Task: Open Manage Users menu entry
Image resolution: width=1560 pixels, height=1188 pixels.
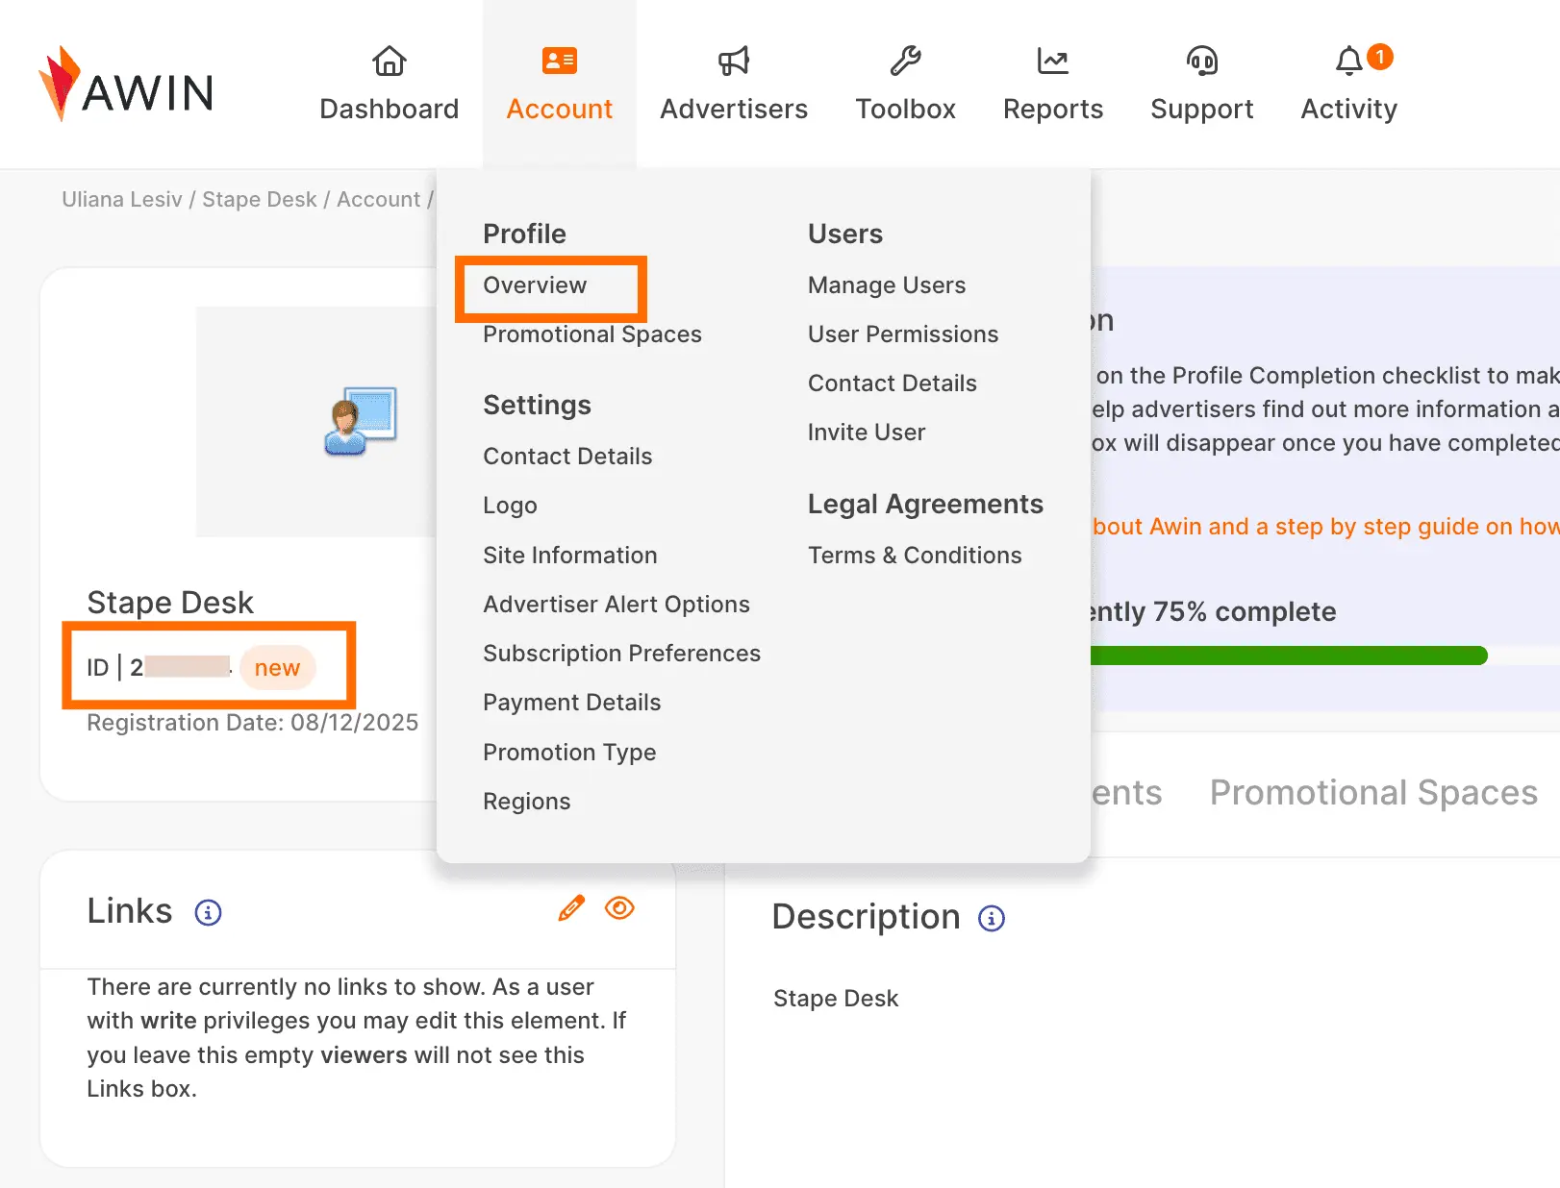Action: (x=887, y=285)
